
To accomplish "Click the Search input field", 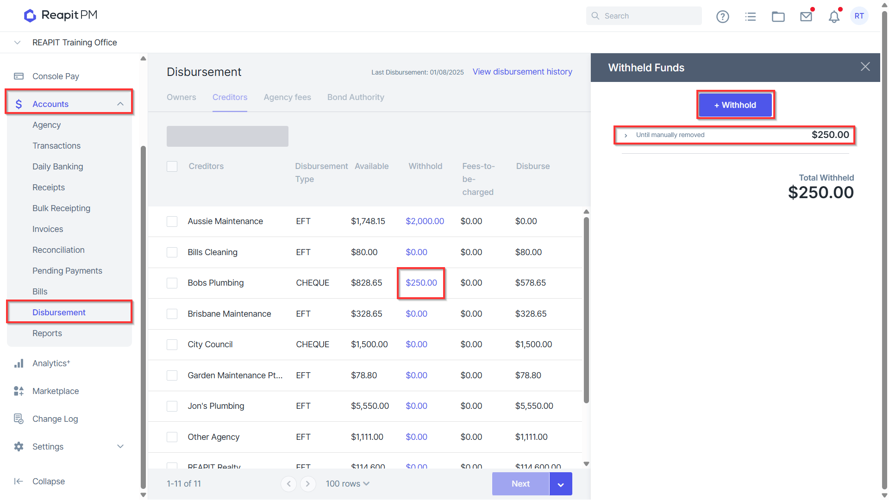I will pyautogui.click(x=644, y=16).
